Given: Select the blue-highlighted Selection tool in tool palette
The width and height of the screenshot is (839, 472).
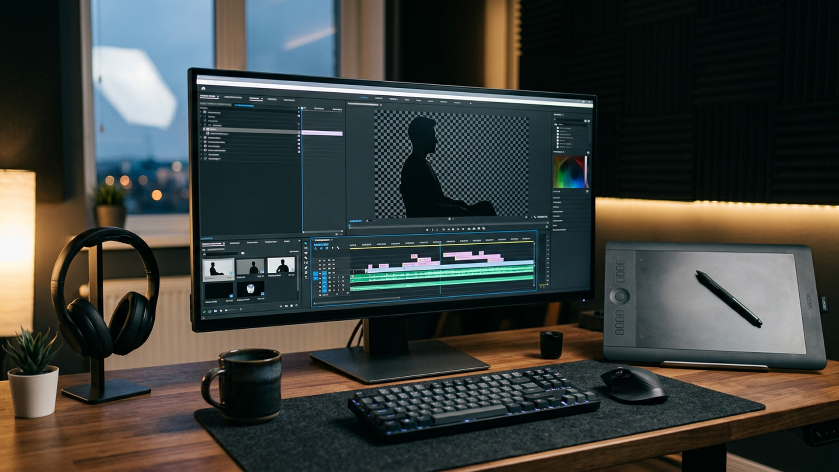Looking at the screenshot, I should click(x=305, y=243).
